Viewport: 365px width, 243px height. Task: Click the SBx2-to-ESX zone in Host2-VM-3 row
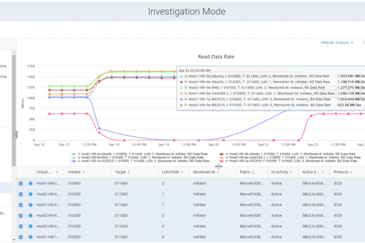click(314, 226)
